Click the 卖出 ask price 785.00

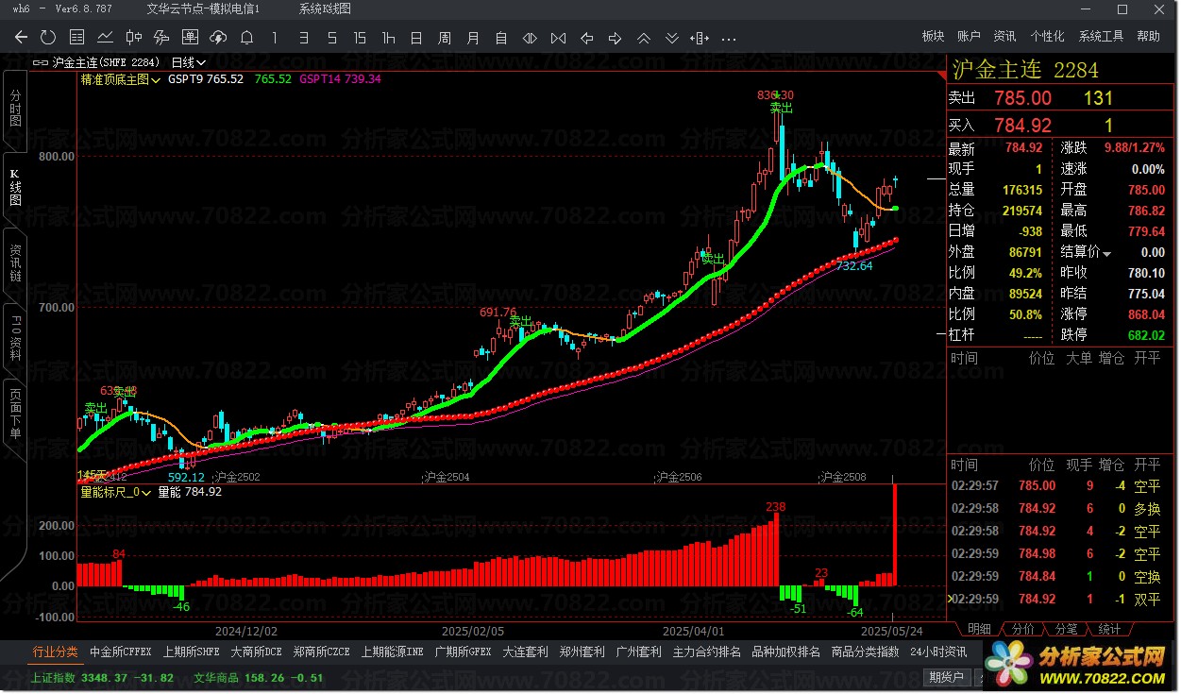1023,98
